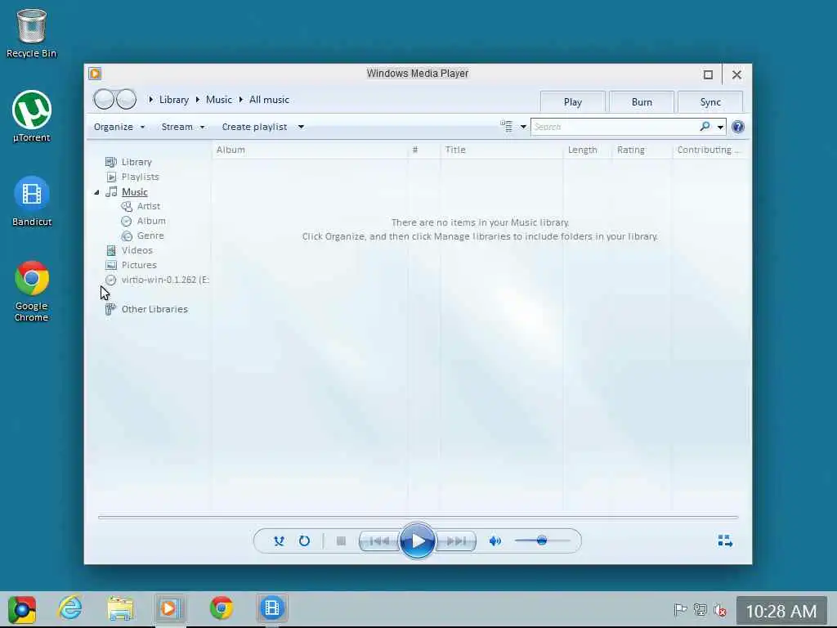
Task: Click the search magnifier icon
Action: pyautogui.click(x=705, y=126)
